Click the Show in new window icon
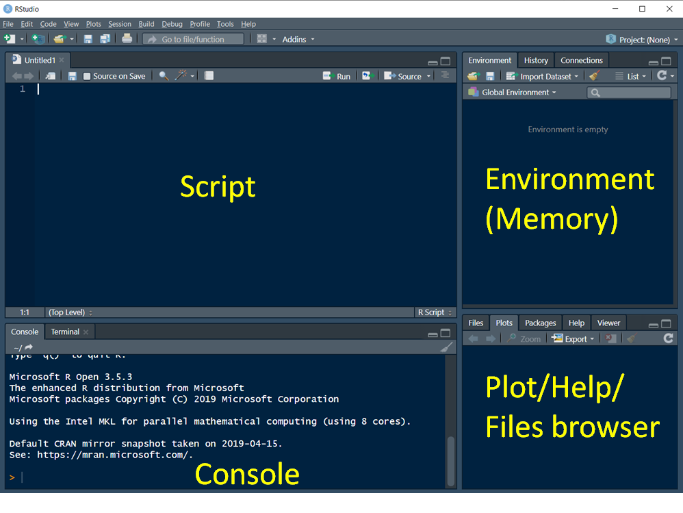 click(x=51, y=76)
